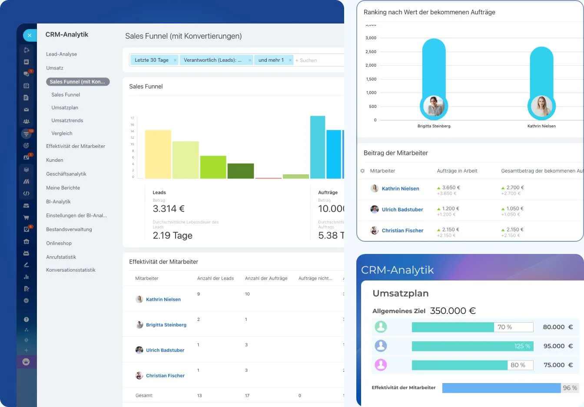Open Christian Fischer in Beitrag der Mitarbeiter
The height and width of the screenshot is (407, 584).
pyautogui.click(x=402, y=230)
